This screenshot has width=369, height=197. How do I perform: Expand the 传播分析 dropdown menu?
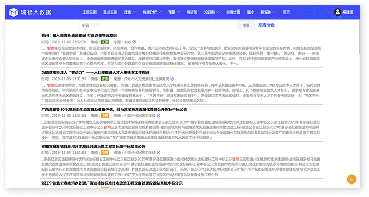coord(151,12)
